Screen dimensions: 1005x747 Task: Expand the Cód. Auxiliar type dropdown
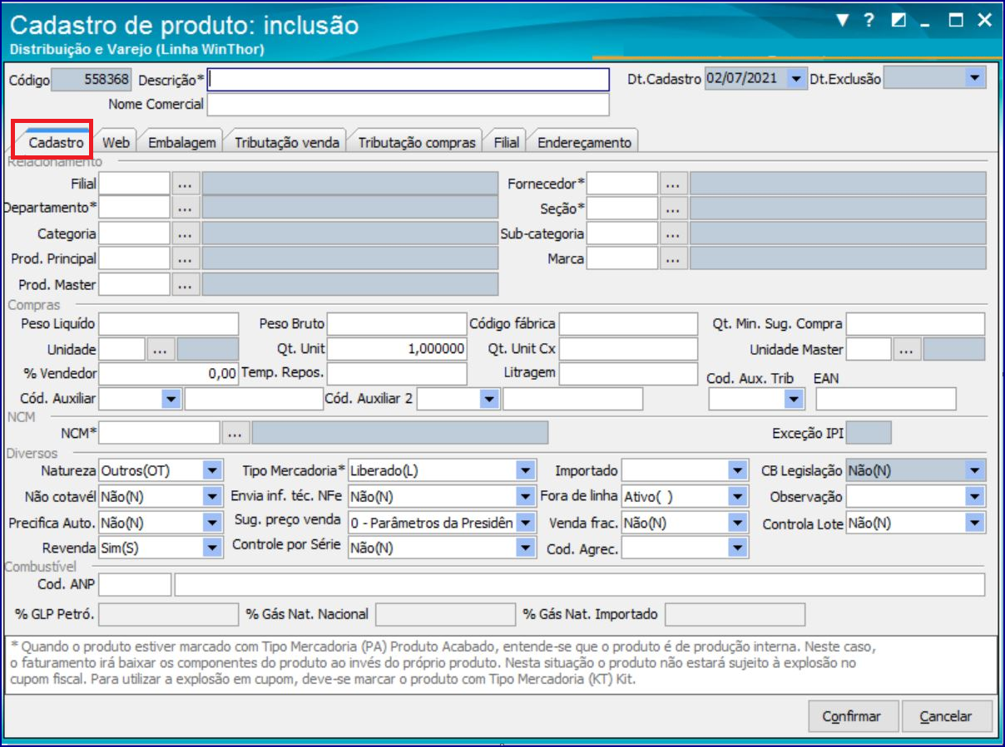coord(171,400)
